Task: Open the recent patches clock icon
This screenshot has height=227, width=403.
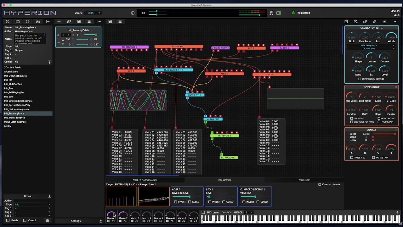Action: 8,21
